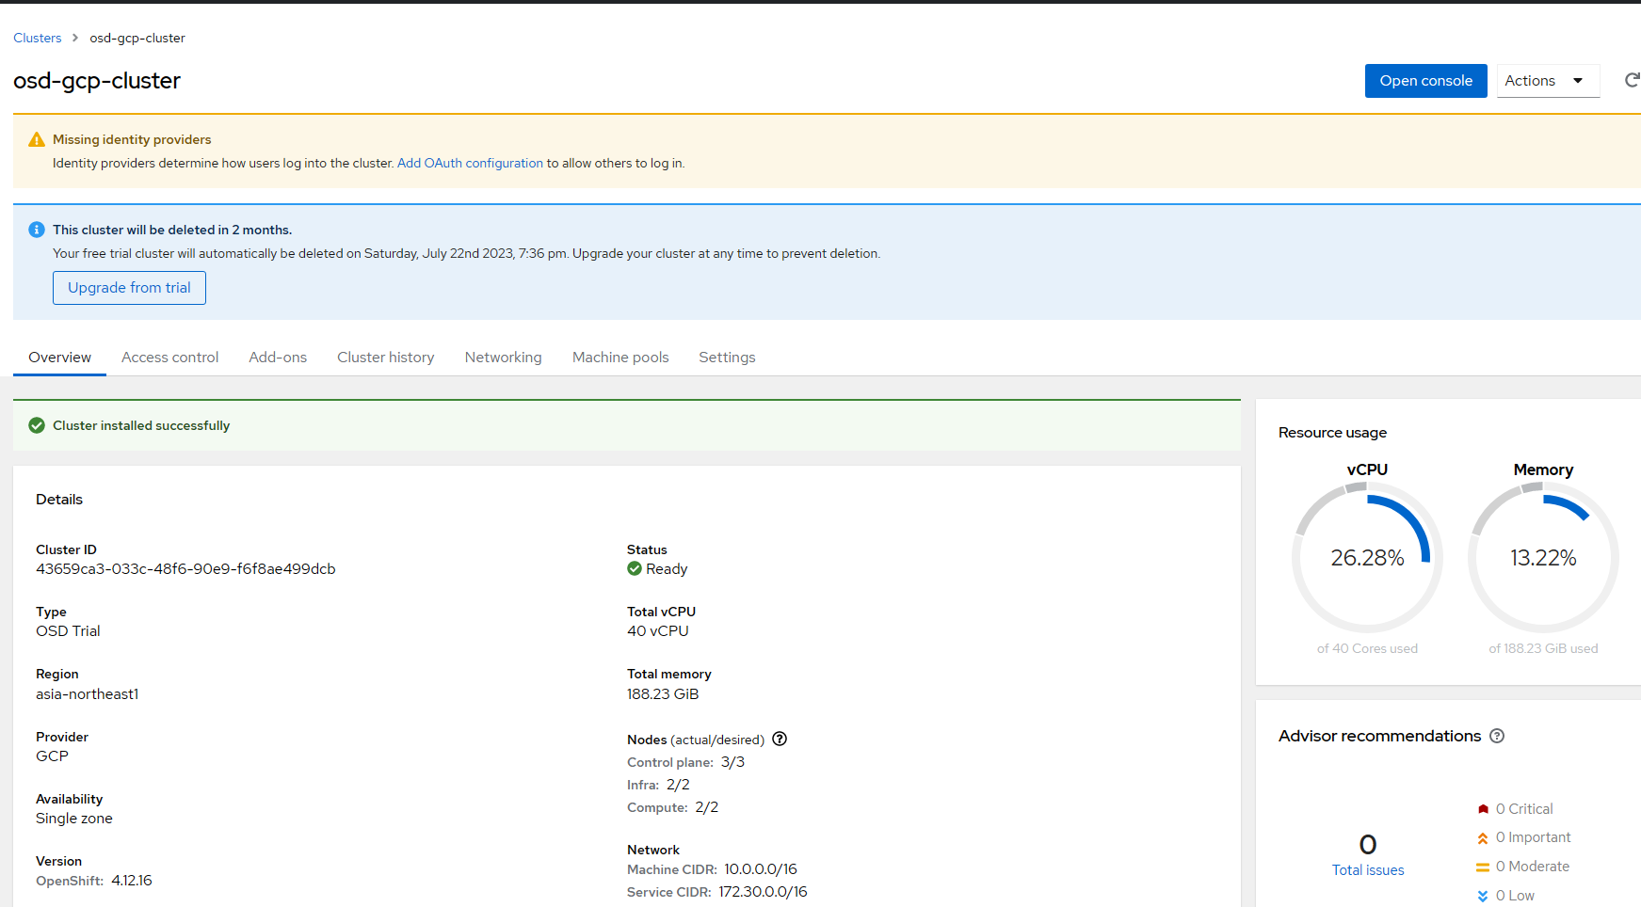
Task: Click the Moderate severity icon
Action: pyautogui.click(x=1483, y=867)
